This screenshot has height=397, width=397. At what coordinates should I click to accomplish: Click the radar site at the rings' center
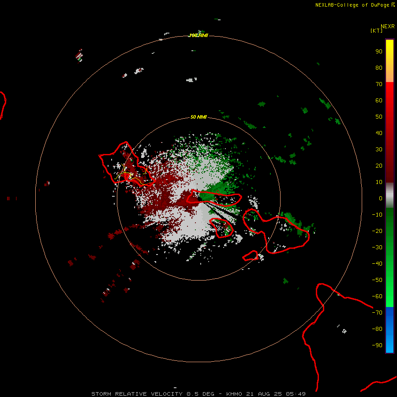pyautogui.click(x=199, y=199)
